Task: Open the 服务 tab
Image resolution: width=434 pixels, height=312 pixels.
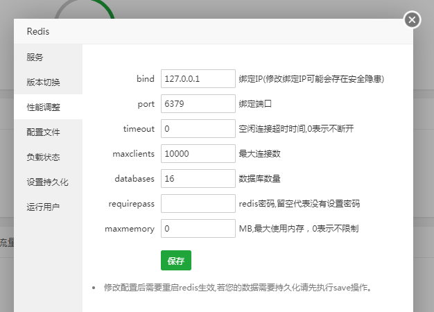Action: (48, 57)
